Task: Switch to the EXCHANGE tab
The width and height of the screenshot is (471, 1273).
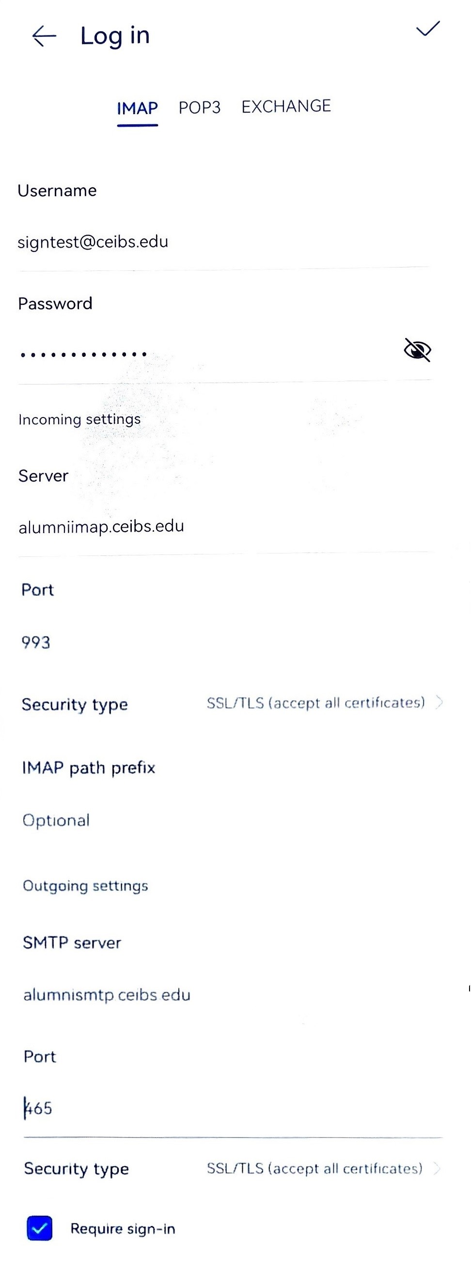Action: 286,107
